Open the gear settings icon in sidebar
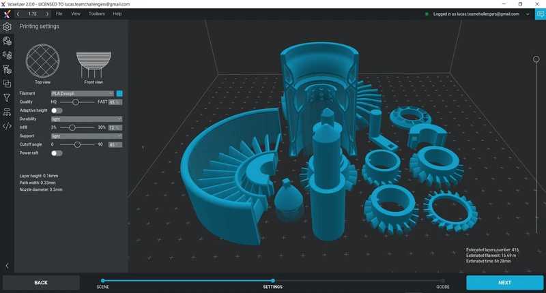Viewport: 546px width, 293px height. 7,27
